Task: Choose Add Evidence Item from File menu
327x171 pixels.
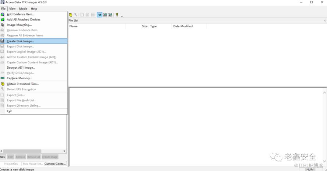Action: 34,14
